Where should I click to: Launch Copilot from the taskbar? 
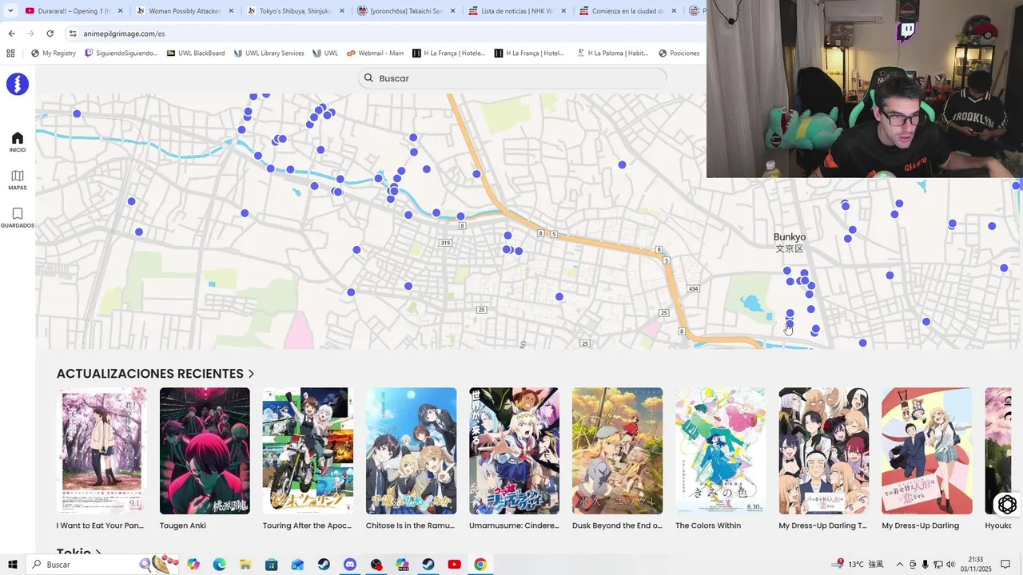pyautogui.click(x=193, y=565)
